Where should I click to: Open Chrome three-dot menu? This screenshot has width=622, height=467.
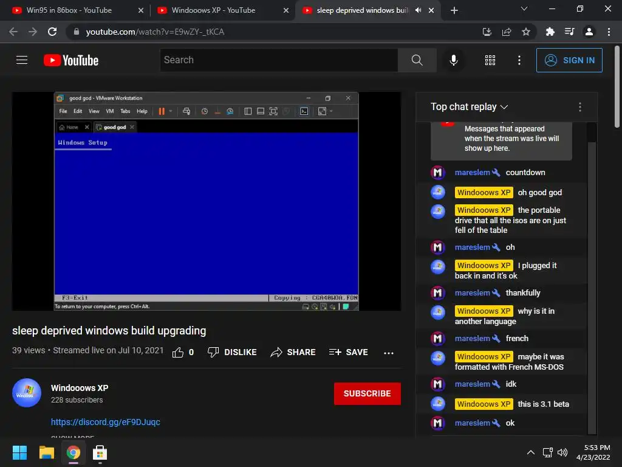(609, 32)
